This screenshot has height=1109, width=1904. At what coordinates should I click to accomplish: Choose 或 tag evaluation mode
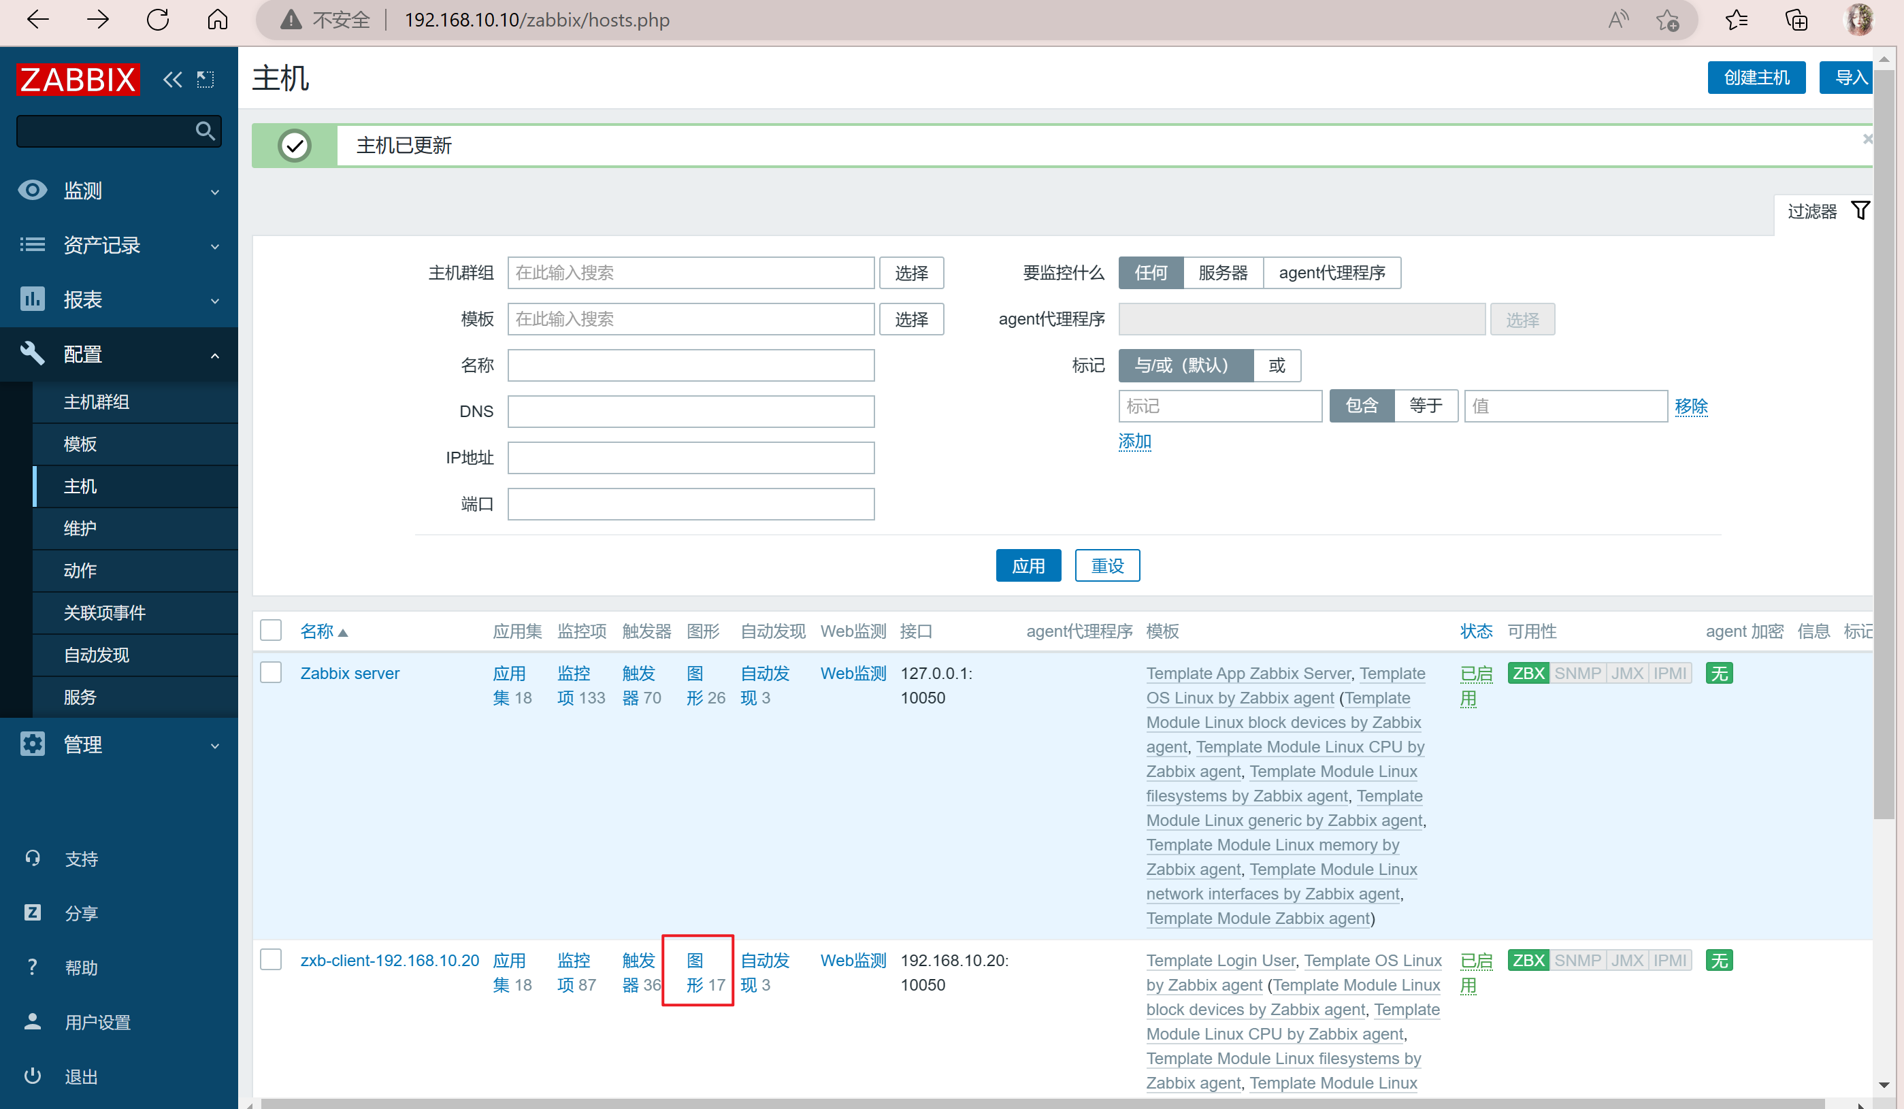pos(1277,365)
